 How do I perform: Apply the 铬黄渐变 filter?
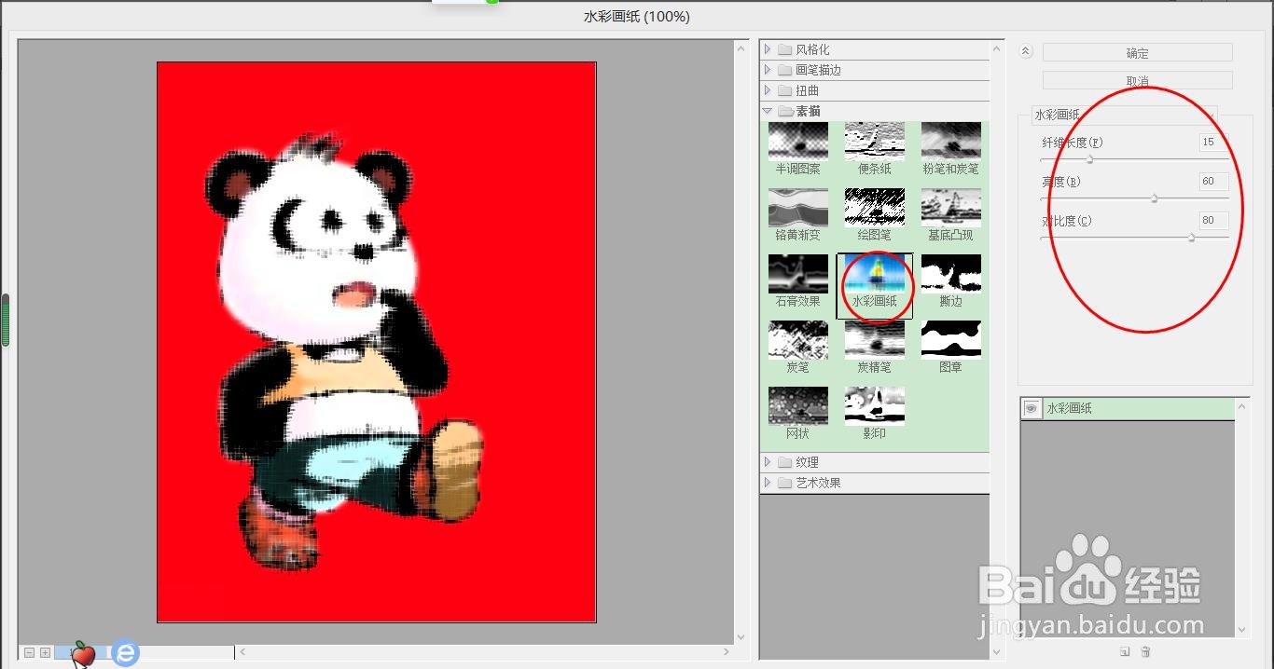(x=797, y=208)
